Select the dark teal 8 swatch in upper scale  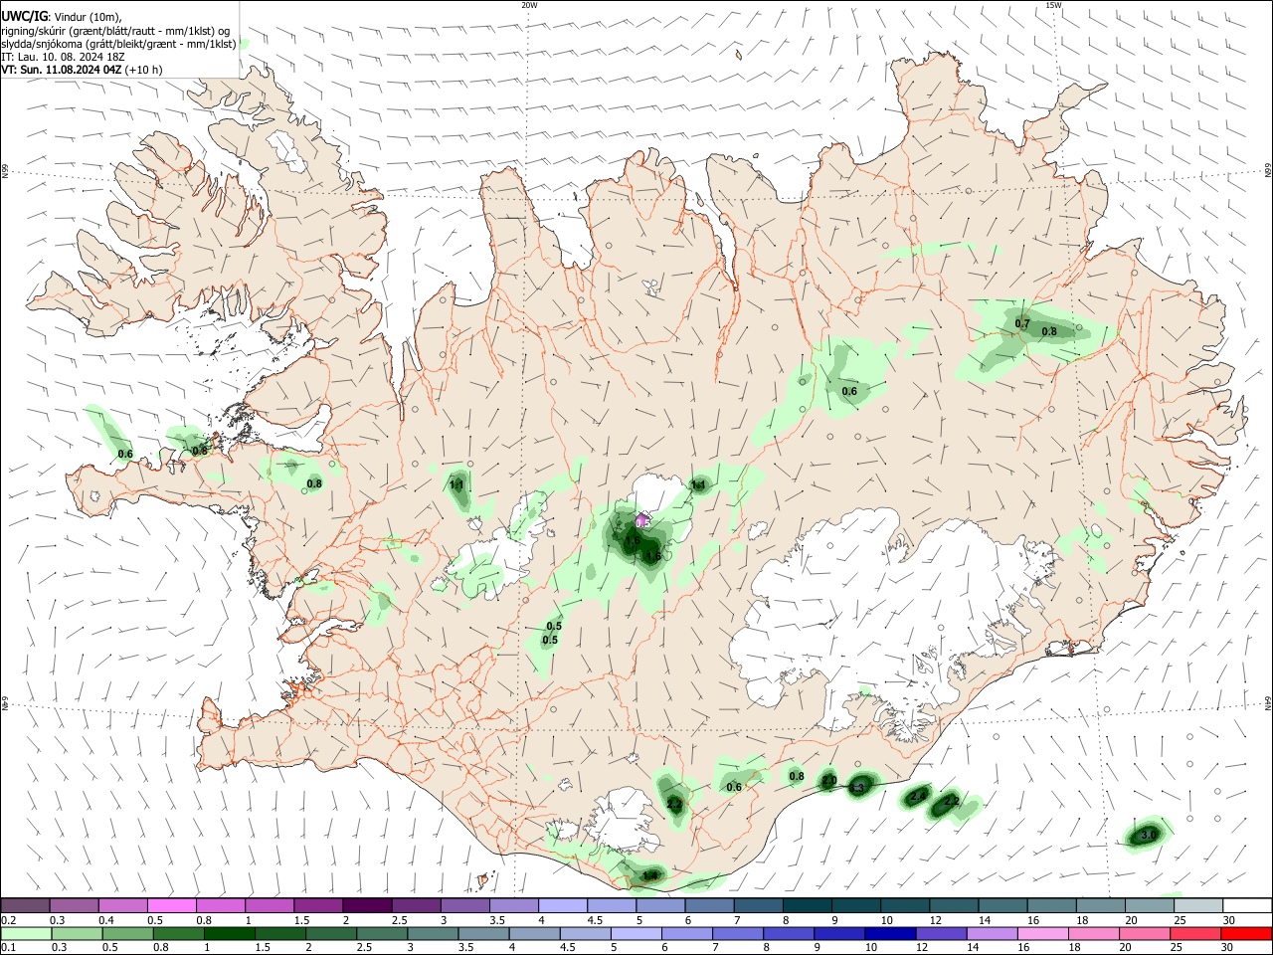[x=809, y=905]
